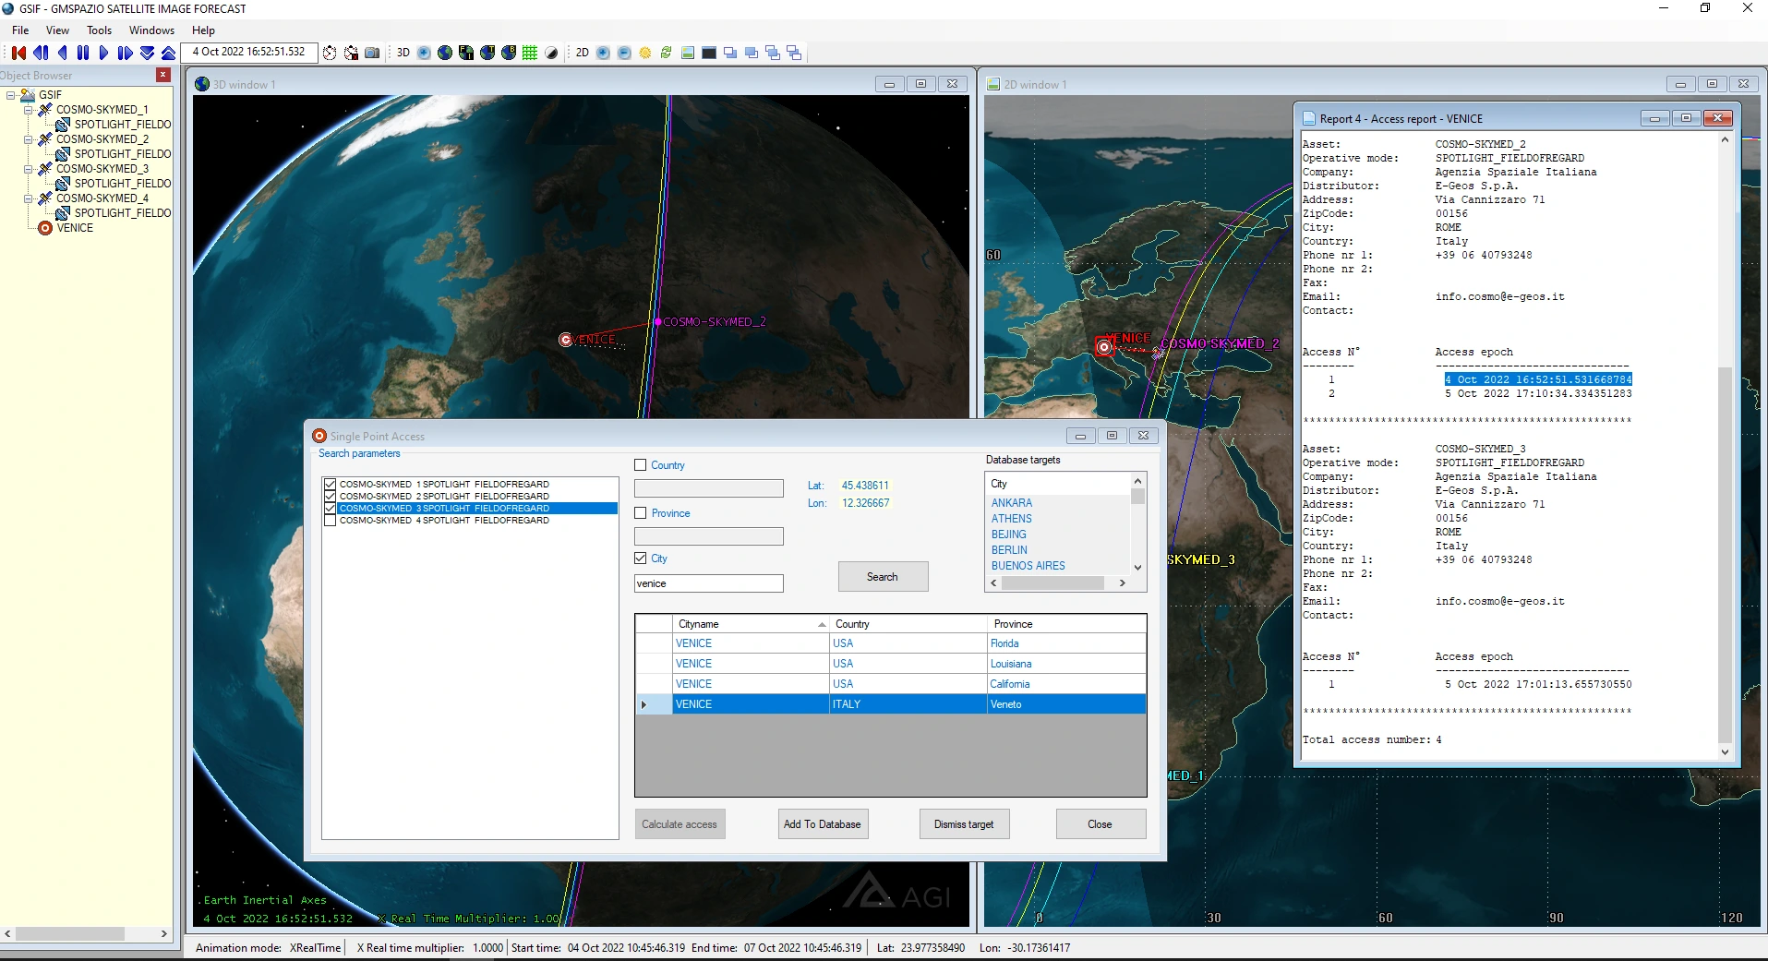Click the 3D globe view icon

coord(445,53)
